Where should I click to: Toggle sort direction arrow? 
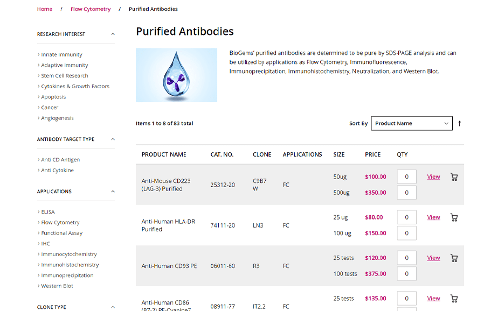(459, 124)
